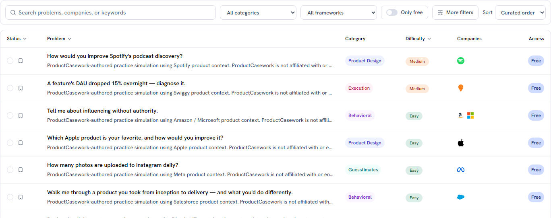Open 'Walk me through a product' problem
Screen dimensions: 551x218
click(x=170, y=192)
